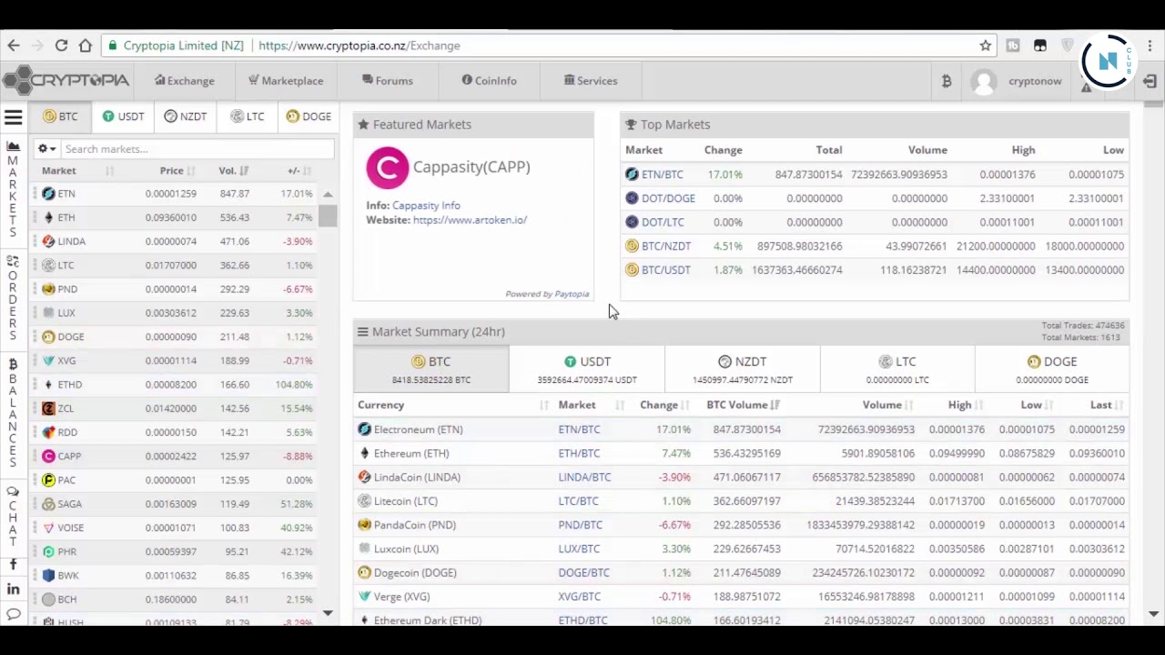Click the markets list scroll down arrow
Image resolution: width=1165 pixels, height=655 pixels.
[x=328, y=614]
